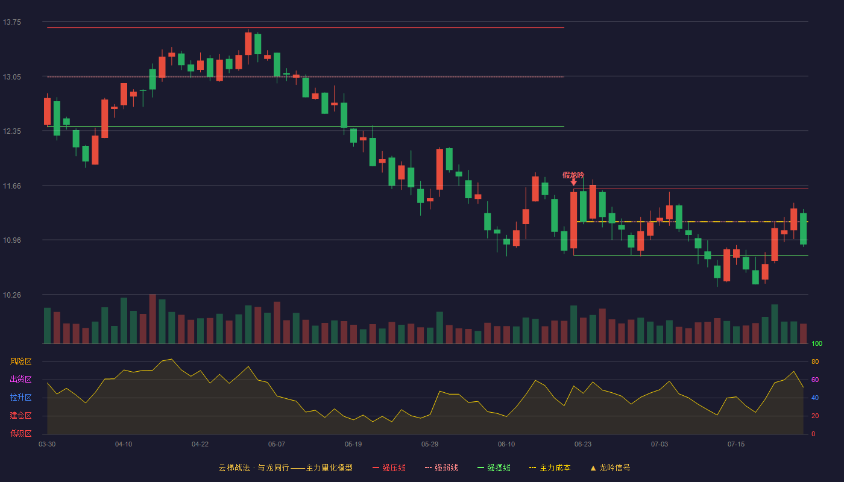The image size is (844, 482).
Task: Click the 13.75 price axis label
Action: 11,22
